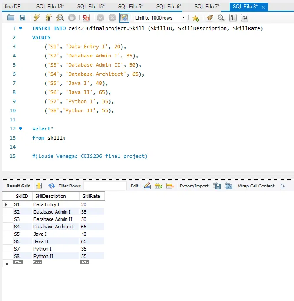Viewport: 294px width, 301px height.
Task: Switch to the finalDB tab
Action: 13,7
